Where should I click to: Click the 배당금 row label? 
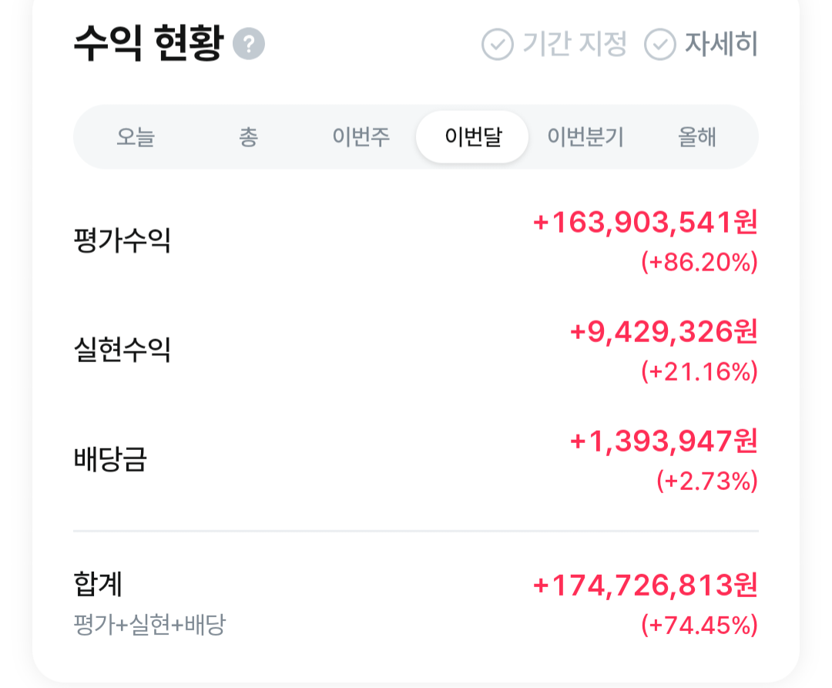(110, 459)
